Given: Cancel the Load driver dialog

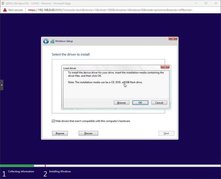Looking at the screenshot, I should (x=159, y=103).
